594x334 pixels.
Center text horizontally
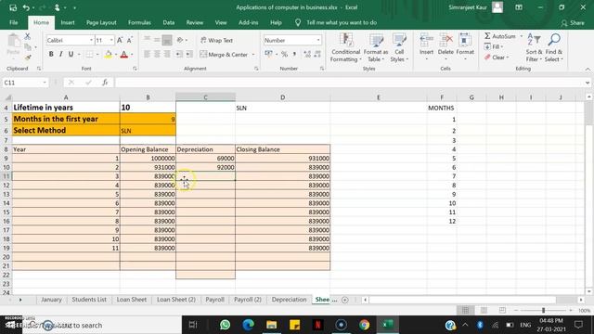click(x=157, y=55)
